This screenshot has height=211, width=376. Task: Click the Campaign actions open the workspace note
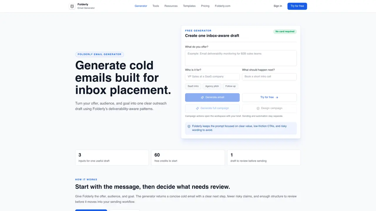pyautogui.click(x=234, y=116)
